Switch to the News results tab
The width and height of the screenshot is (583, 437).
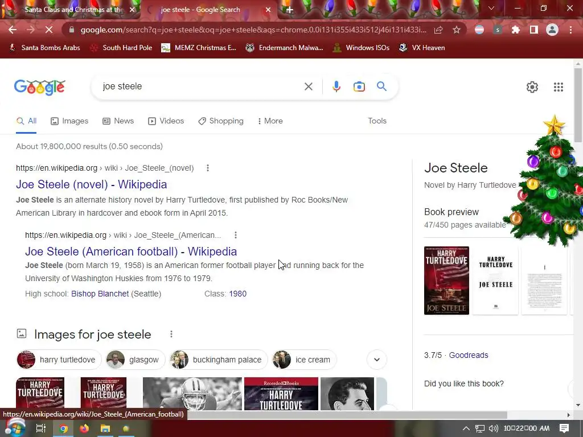click(x=118, y=121)
